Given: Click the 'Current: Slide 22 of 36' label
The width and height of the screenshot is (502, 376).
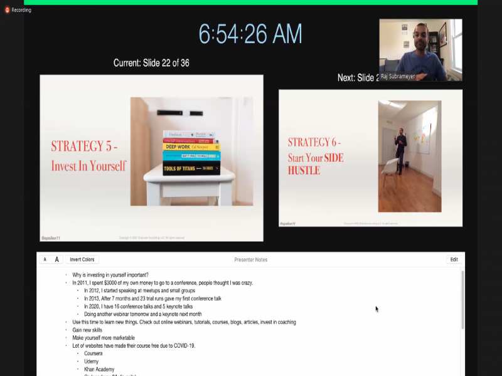Looking at the screenshot, I should pos(151,63).
